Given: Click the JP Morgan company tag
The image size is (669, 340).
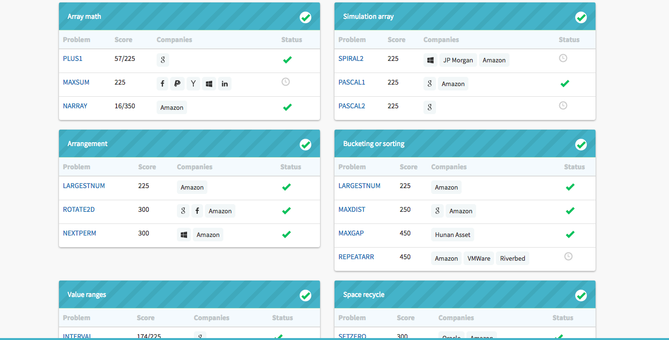Looking at the screenshot, I should 458,60.
